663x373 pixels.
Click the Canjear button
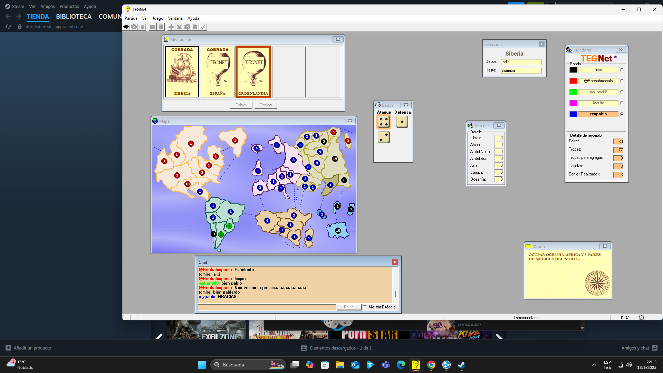pos(266,105)
